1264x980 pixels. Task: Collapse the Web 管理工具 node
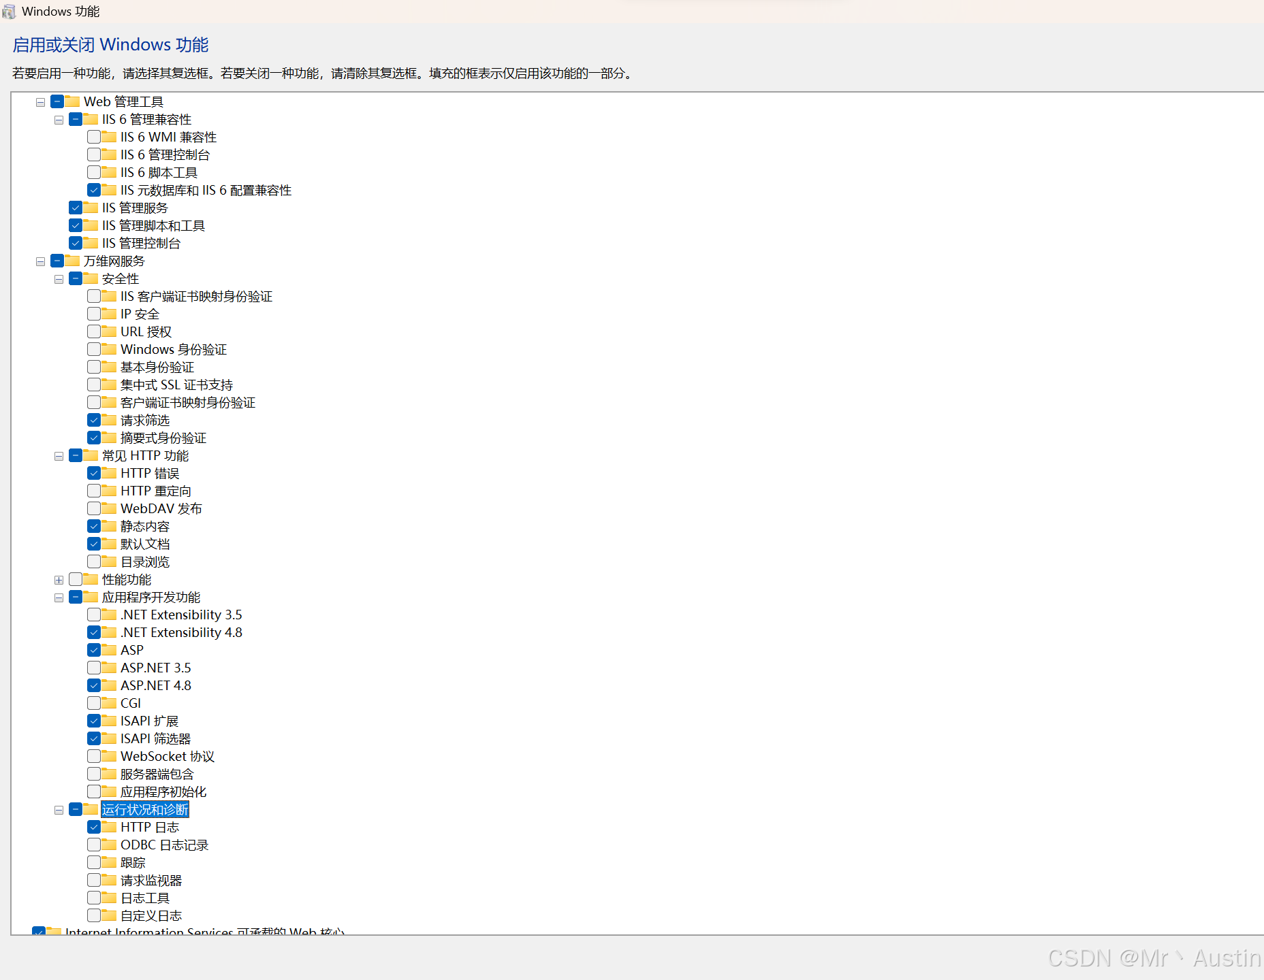coord(41,102)
